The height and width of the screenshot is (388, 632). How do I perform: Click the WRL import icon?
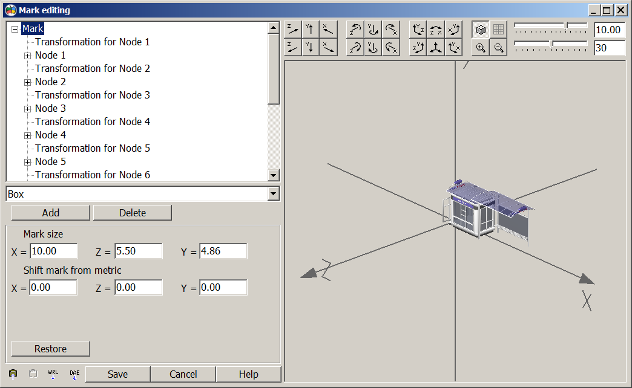click(53, 374)
